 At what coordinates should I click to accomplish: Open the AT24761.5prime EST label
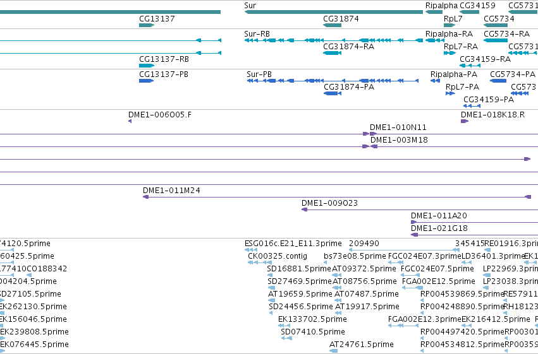click(361, 345)
